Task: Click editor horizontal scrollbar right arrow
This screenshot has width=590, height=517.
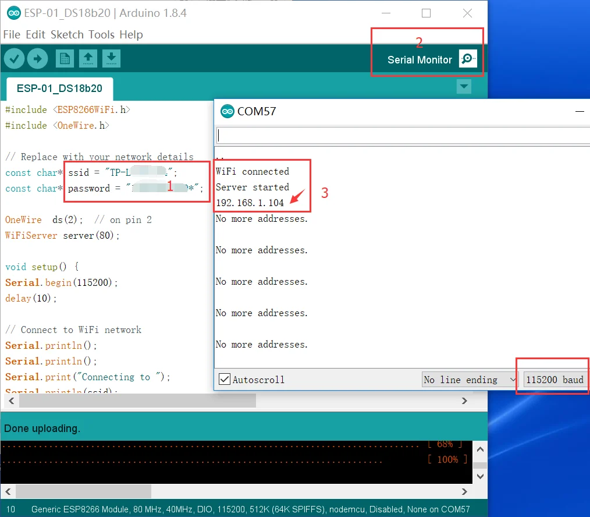Action: pos(464,401)
